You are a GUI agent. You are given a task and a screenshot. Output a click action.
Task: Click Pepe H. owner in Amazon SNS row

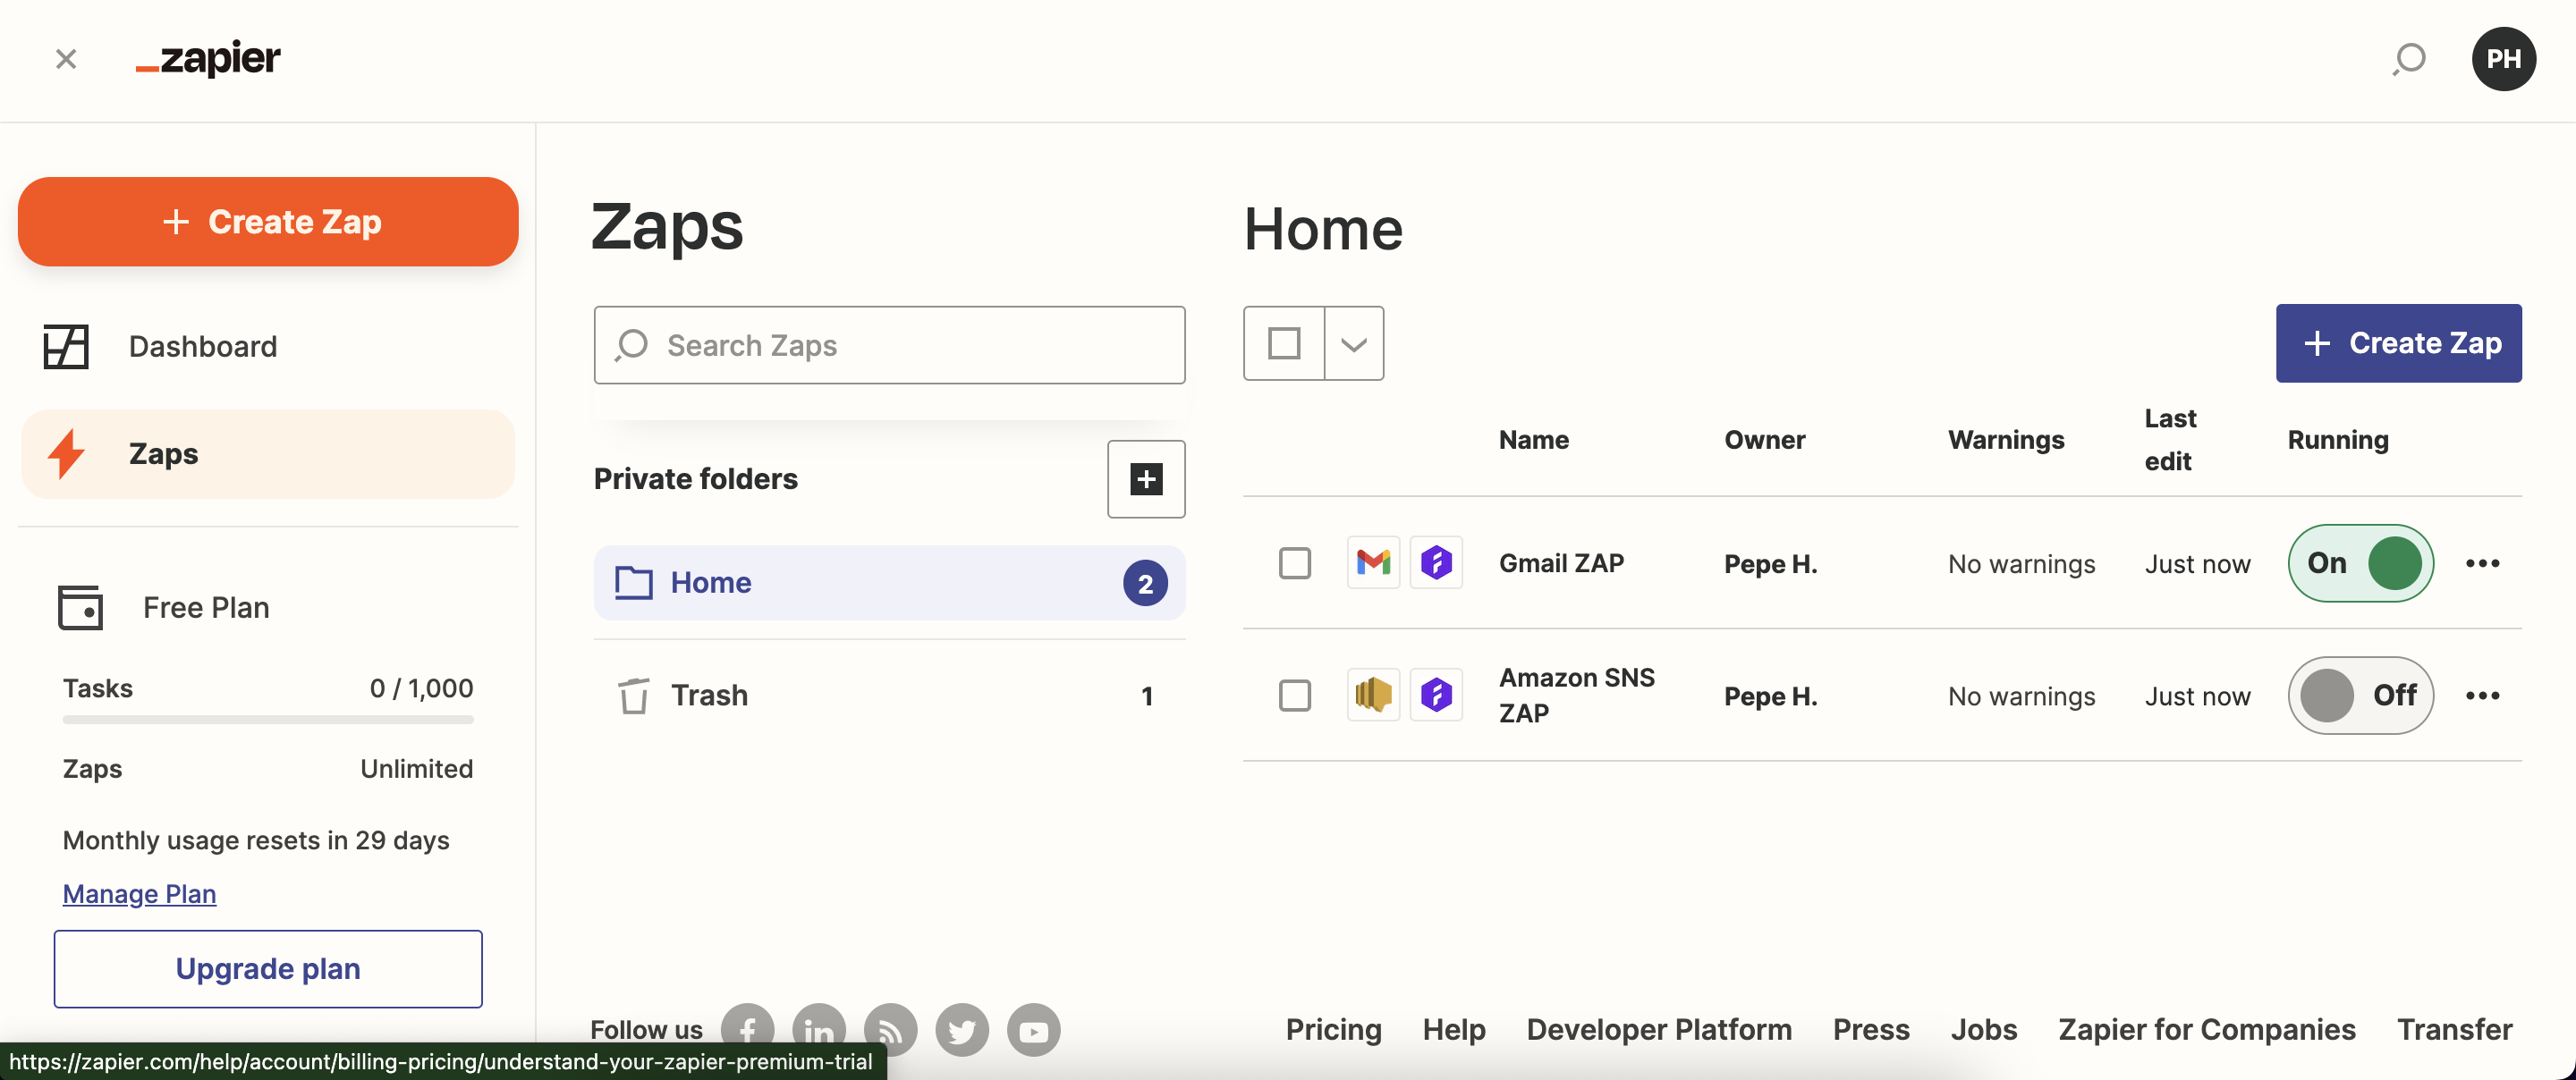click(1770, 696)
